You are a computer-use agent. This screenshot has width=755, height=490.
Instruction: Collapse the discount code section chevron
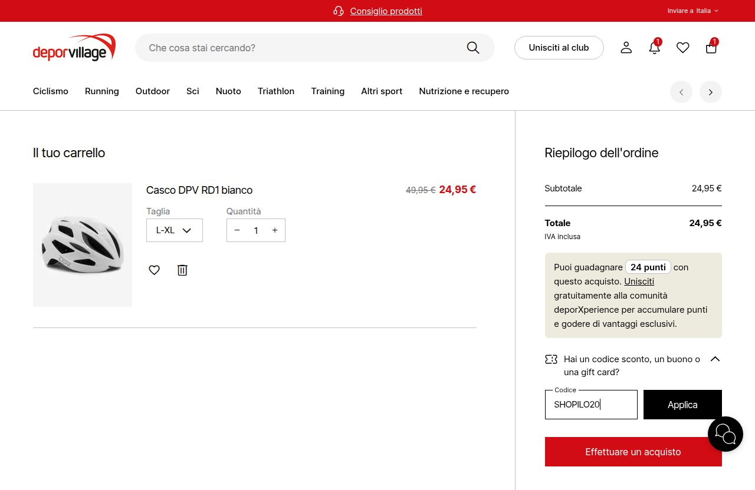(x=715, y=359)
